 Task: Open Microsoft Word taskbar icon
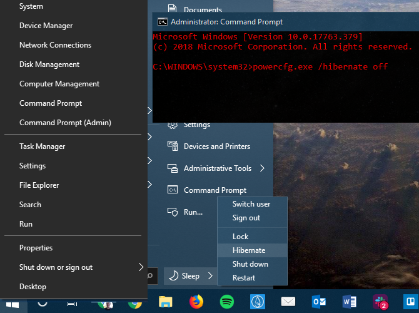pos(349,302)
